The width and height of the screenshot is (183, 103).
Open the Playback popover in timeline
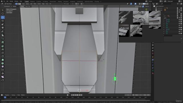point(8,95)
